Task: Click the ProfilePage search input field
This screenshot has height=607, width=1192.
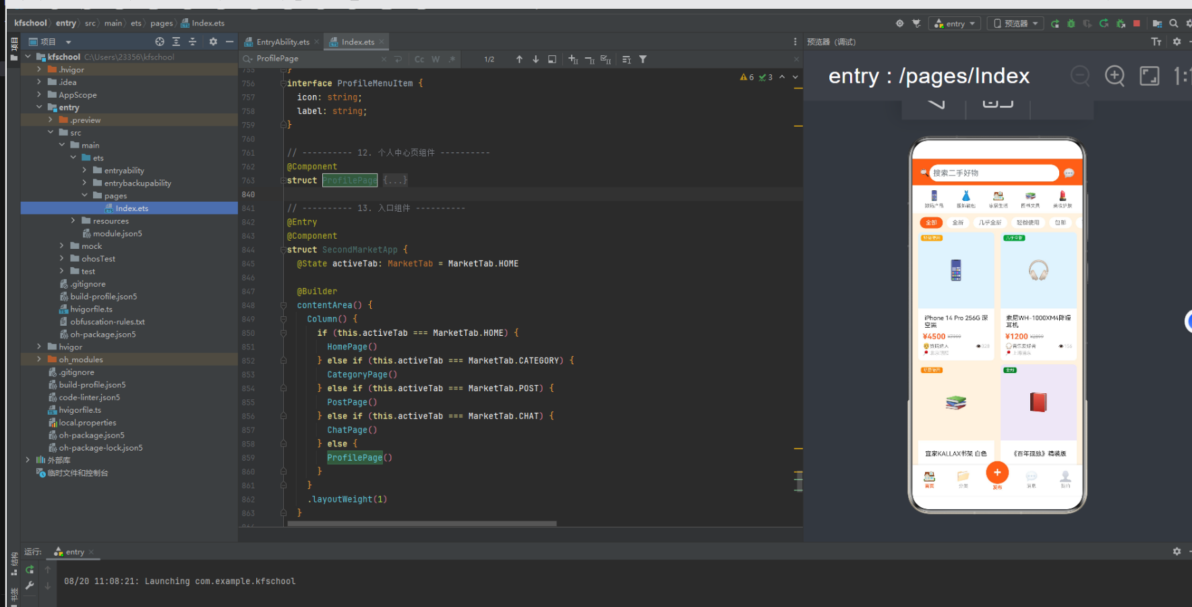Action: click(317, 59)
